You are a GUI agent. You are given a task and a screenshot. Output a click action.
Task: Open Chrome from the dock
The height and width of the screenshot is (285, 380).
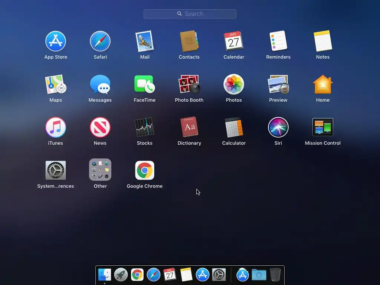137,275
